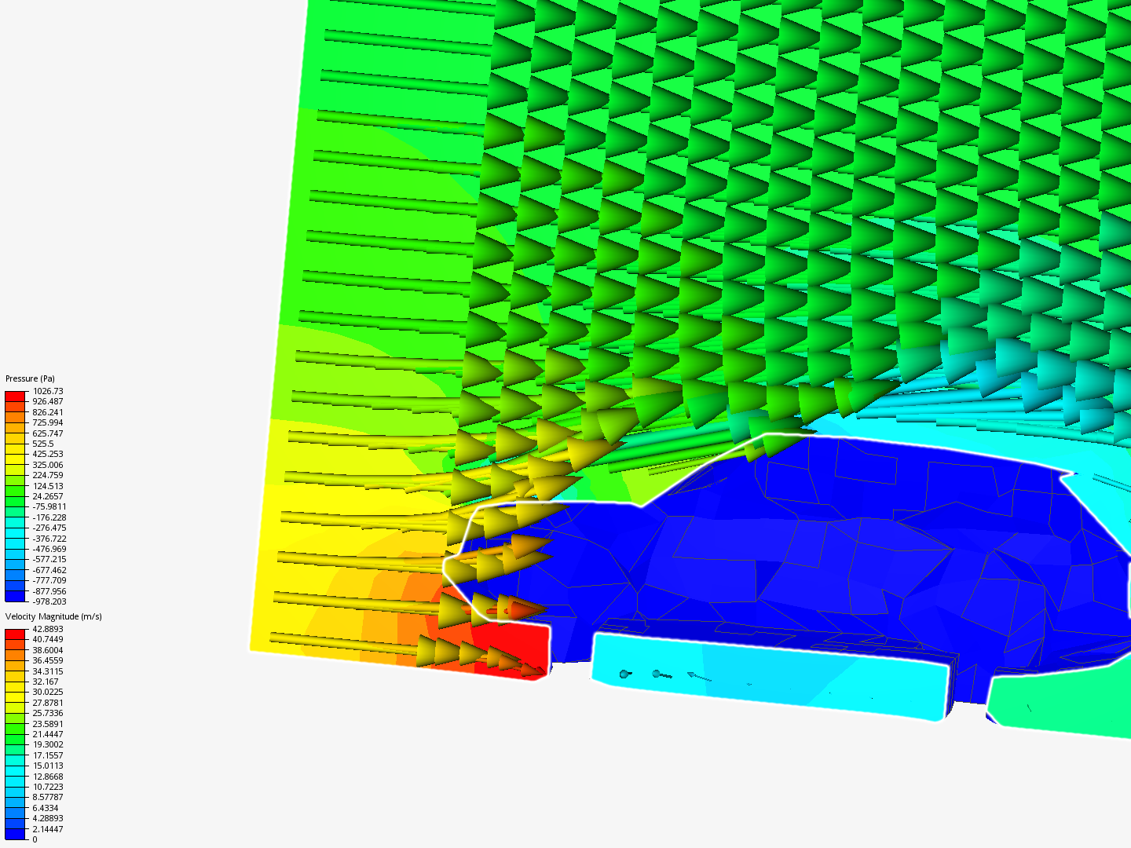Select velocity legend value 25.7336
The image size is (1131, 848).
(48, 713)
